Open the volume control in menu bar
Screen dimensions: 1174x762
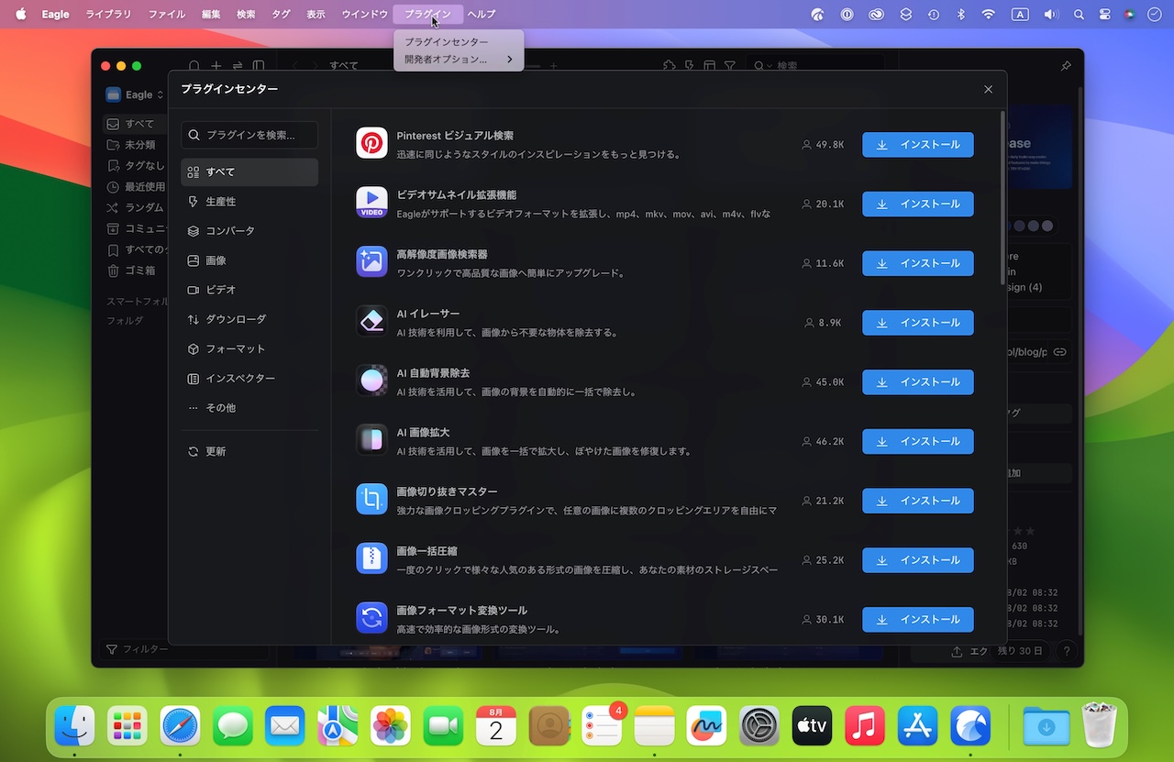coord(1050,14)
